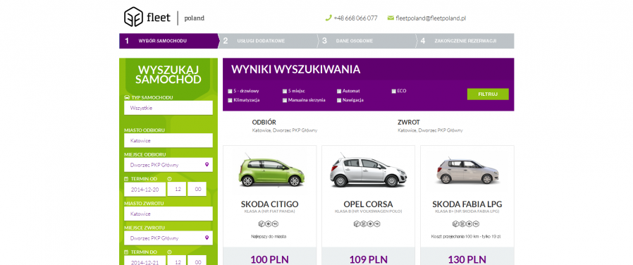Click the text Klasa B (np. Volkswagen Polo)
Screen dimensions: 633x265
[x=368, y=211]
